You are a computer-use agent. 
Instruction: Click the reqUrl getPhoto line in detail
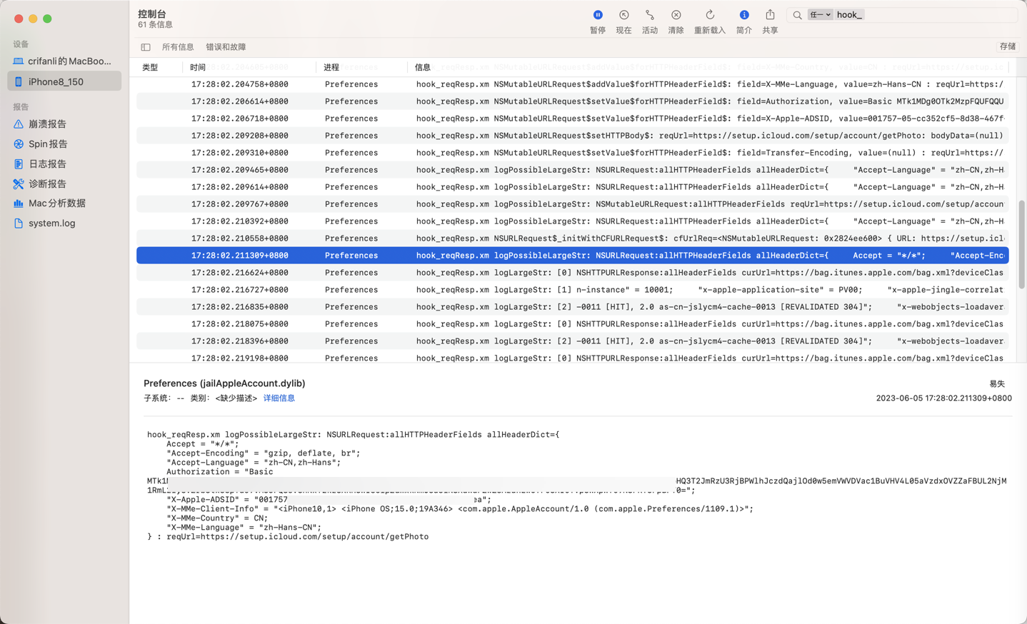coord(288,537)
